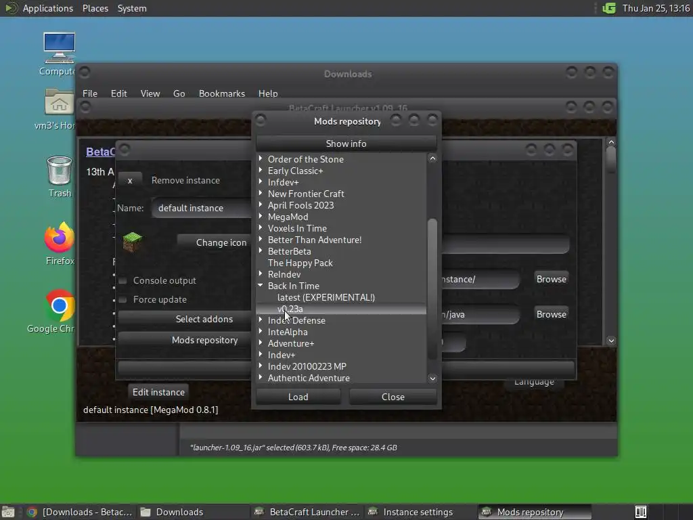Click the Edit instance button
The width and height of the screenshot is (693, 520).
click(x=158, y=392)
